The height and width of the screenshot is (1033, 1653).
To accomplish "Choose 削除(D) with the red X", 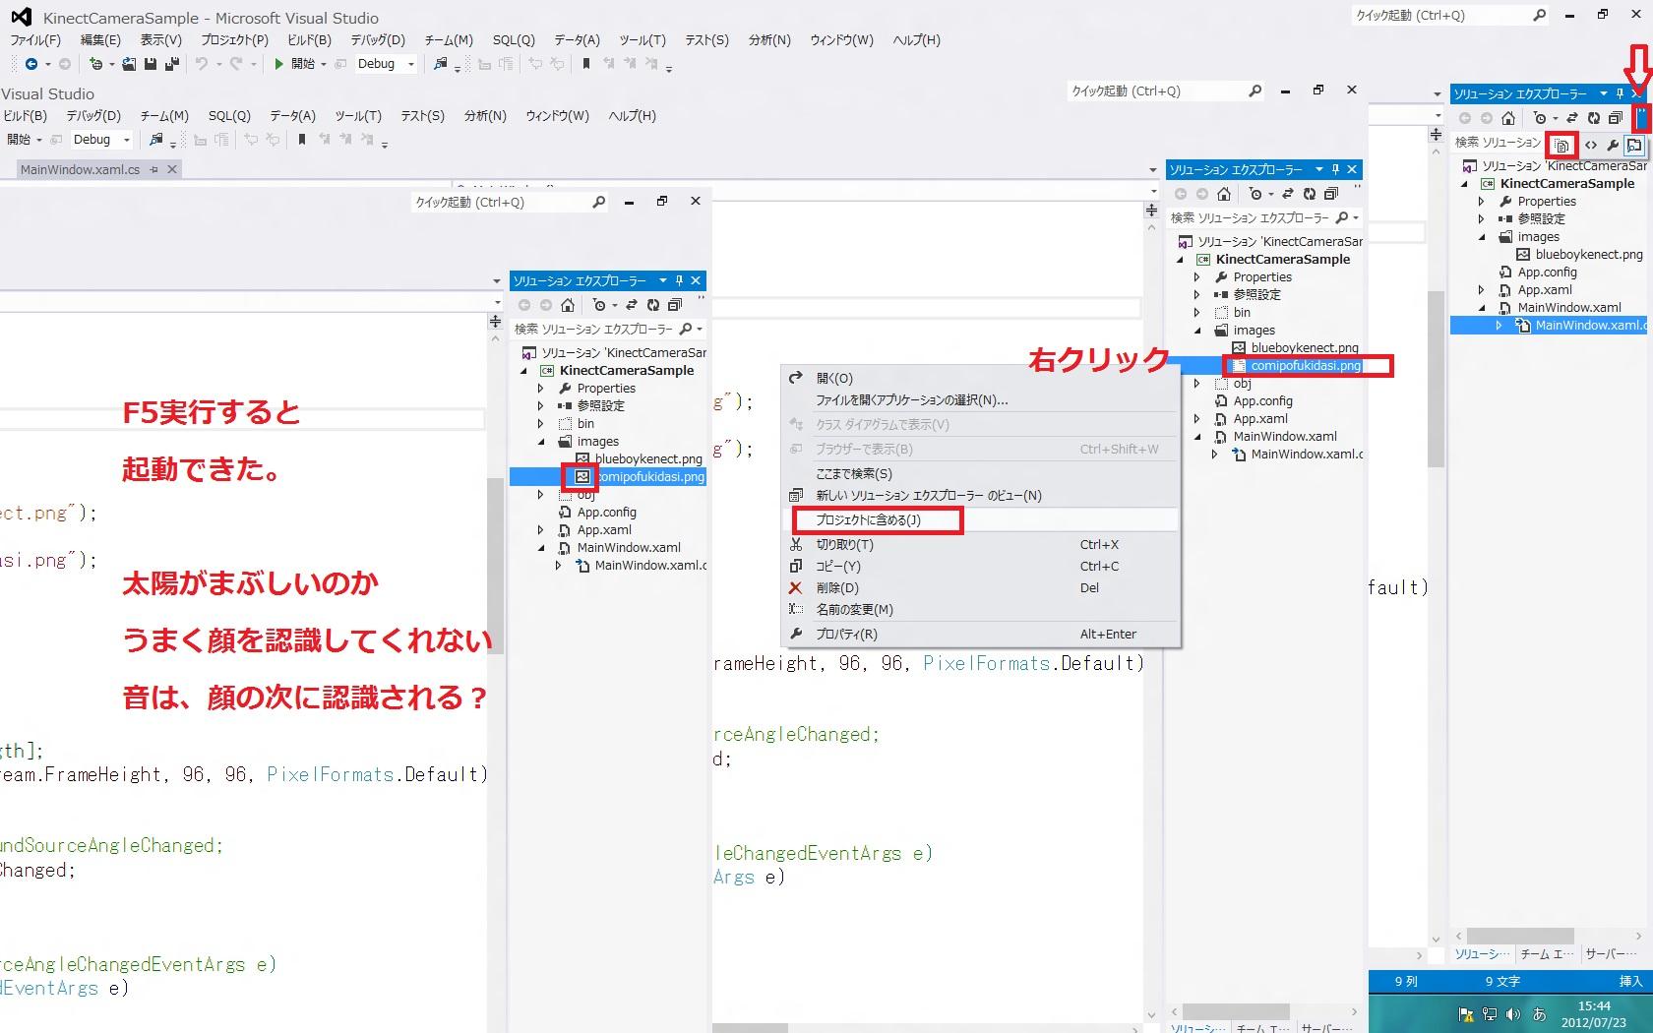I will pos(836,588).
